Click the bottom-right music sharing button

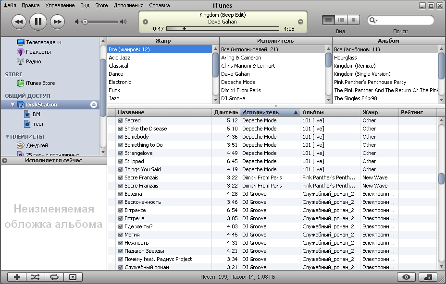428,277
